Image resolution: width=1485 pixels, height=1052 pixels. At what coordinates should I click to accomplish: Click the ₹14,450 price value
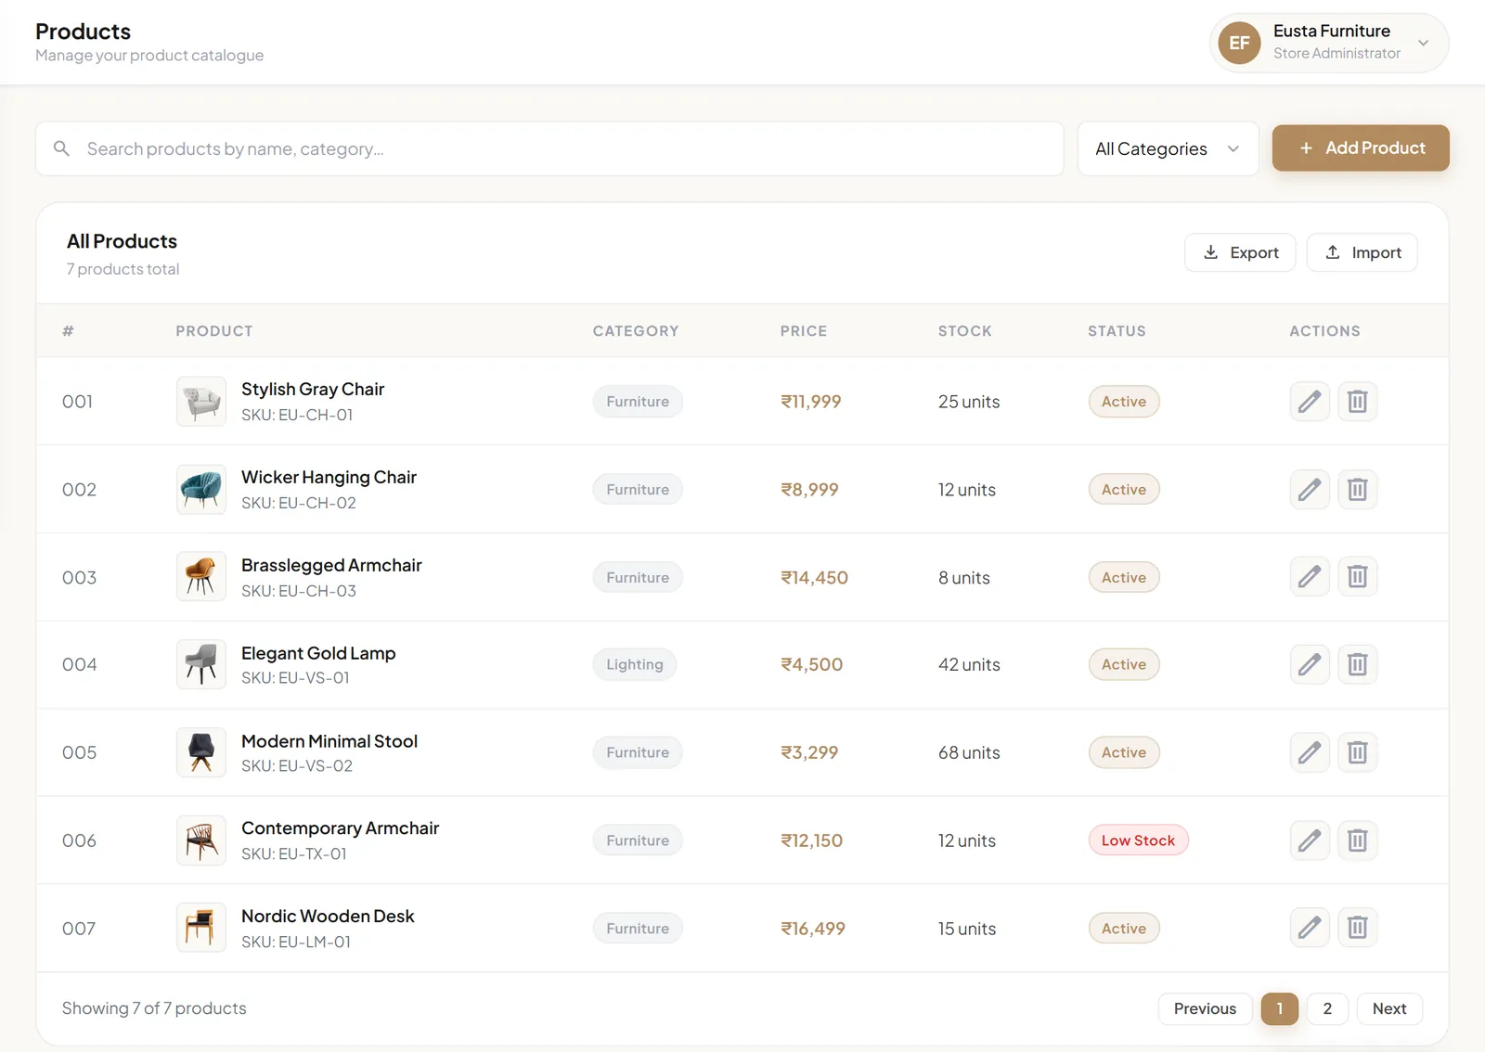[x=814, y=577]
